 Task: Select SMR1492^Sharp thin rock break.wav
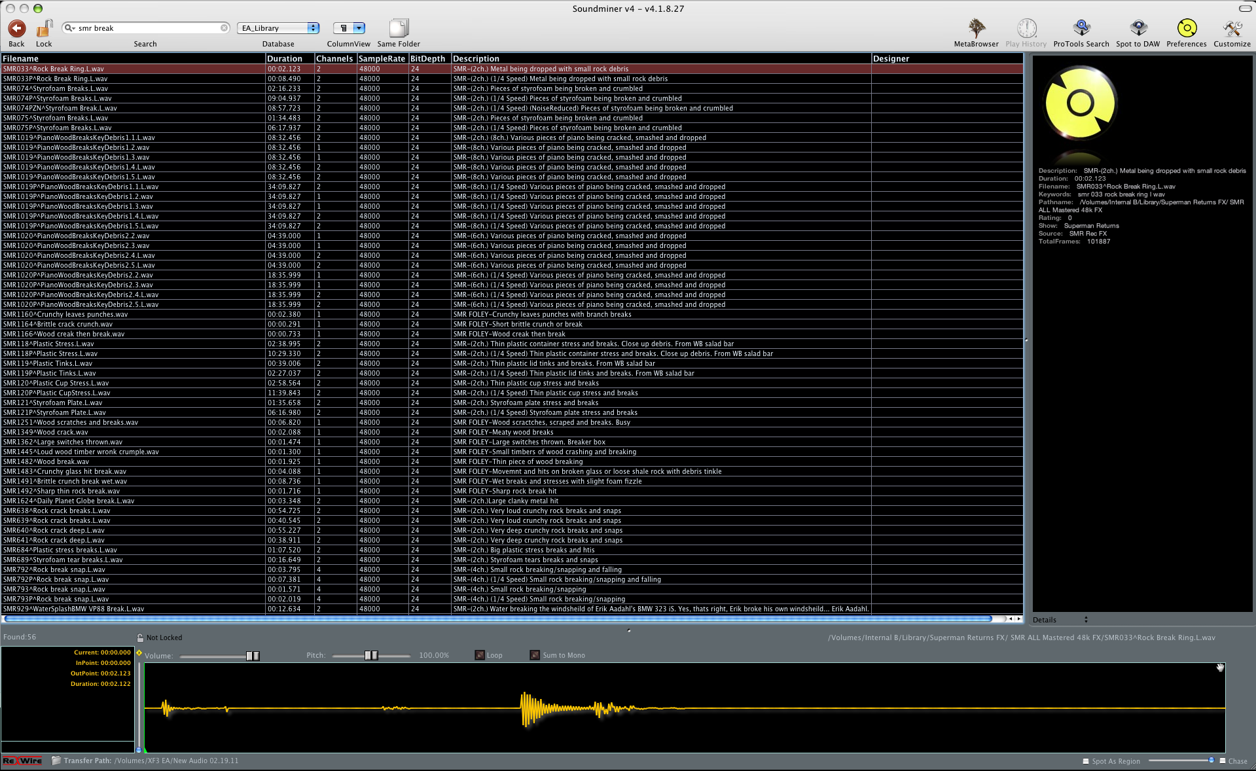click(x=512, y=491)
